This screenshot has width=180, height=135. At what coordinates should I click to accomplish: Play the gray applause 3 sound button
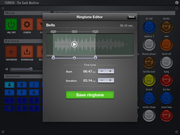click(x=149, y=45)
